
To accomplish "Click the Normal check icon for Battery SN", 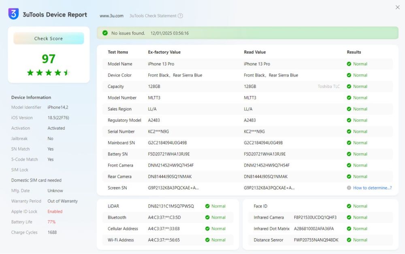I will (349, 154).
